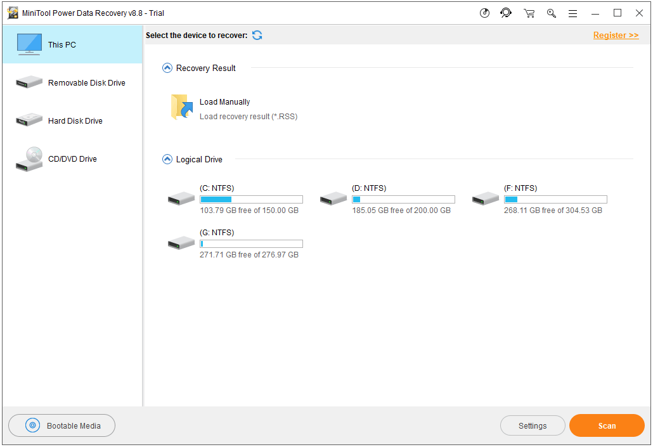Open the hamburger menu

(572, 13)
